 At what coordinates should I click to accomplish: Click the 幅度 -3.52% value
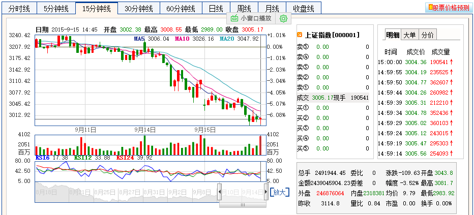click(409, 183)
